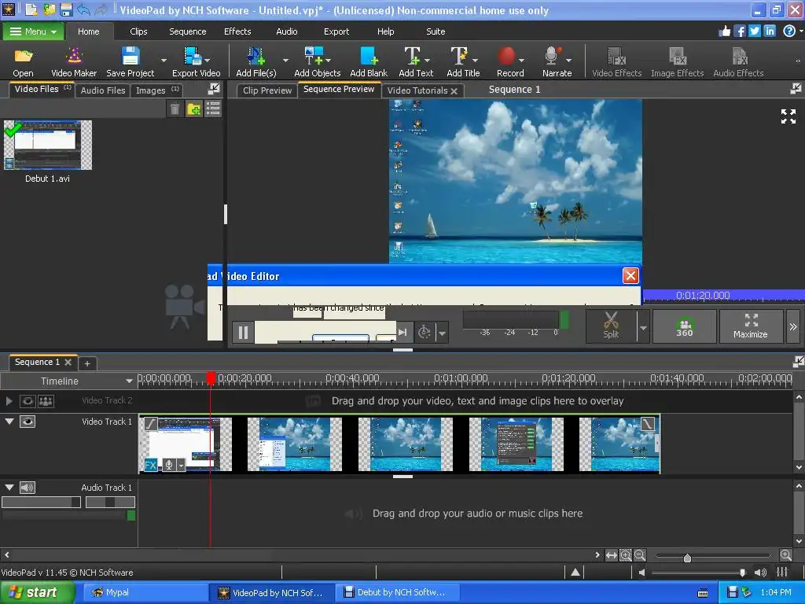Screen dimensions: 805x604
Task: Click the fade-out icon on last clip
Action: click(x=648, y=424)
